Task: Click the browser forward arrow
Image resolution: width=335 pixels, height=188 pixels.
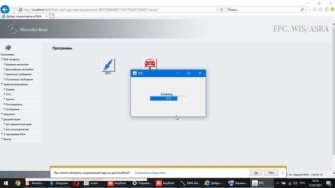Action: (x=14, y=9)
